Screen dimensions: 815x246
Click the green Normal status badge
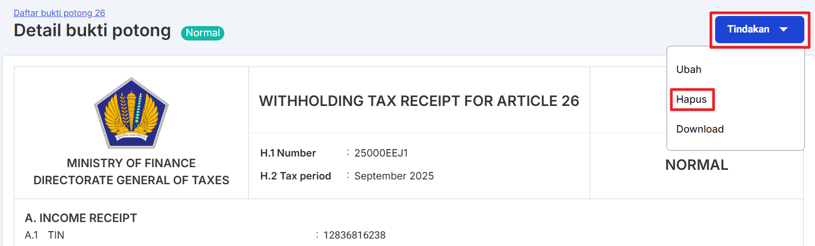coord(202,33)
